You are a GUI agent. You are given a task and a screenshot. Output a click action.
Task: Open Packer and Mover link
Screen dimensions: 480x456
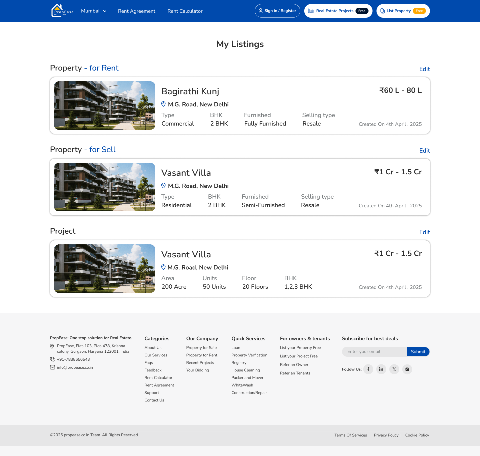(x=247, y=378)
